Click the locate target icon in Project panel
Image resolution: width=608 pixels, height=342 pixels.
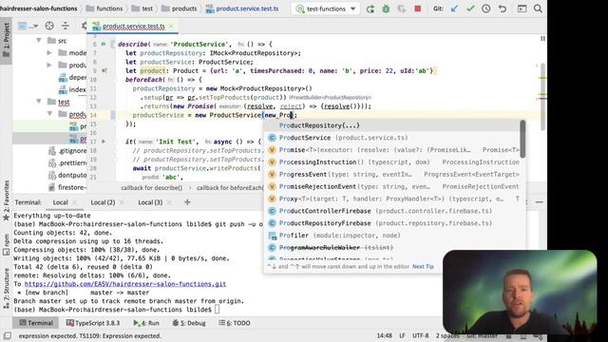(x=49, y=26)
